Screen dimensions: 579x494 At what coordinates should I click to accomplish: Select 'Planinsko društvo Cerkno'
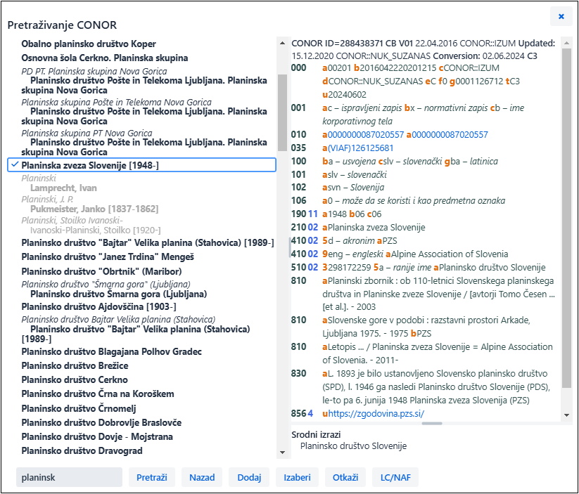pyautogui.click(x=75, y=379)
